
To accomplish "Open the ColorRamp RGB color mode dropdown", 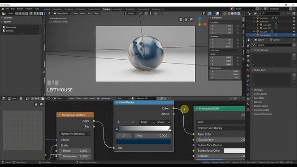I will (x=147, y=122).
